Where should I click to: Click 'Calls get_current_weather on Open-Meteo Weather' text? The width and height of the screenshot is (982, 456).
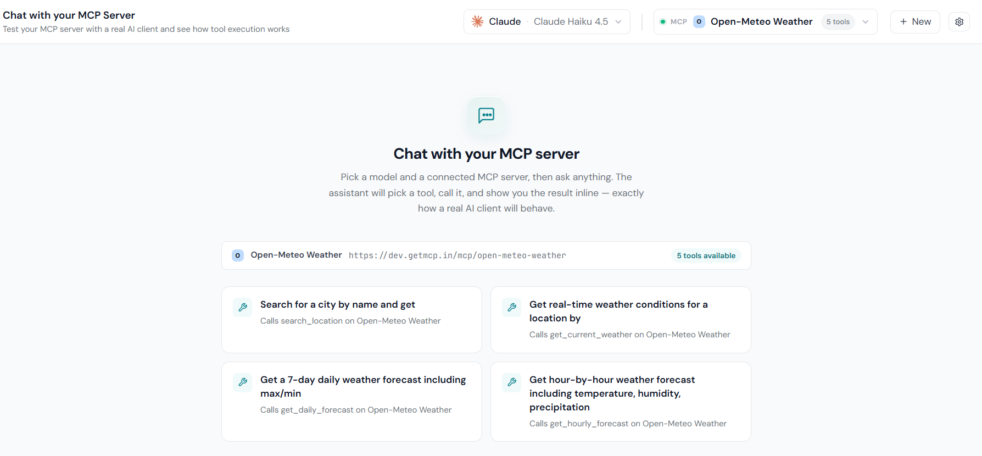pyautogui.click(x=630, y=335)
